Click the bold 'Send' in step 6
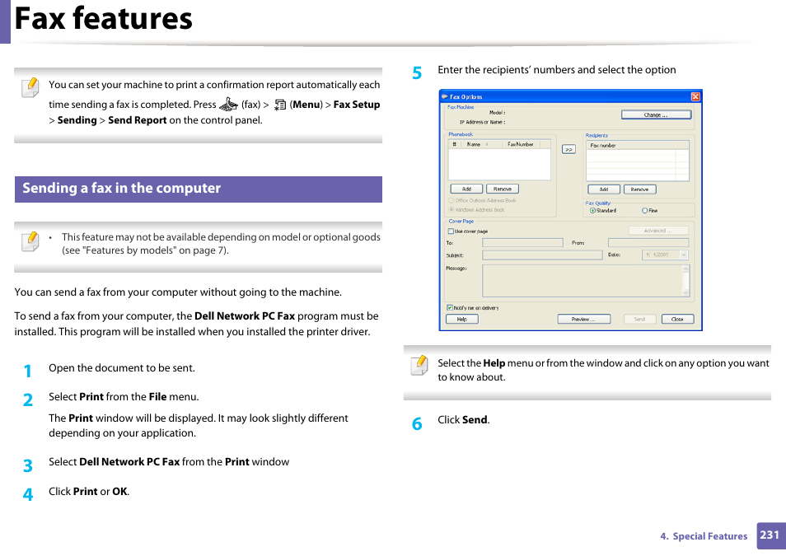The height and width of the screenshot is (556, 786). coord(475,420)
